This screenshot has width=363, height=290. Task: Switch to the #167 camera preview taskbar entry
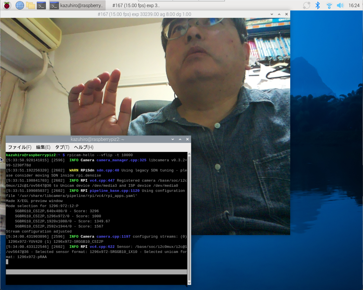136,5
